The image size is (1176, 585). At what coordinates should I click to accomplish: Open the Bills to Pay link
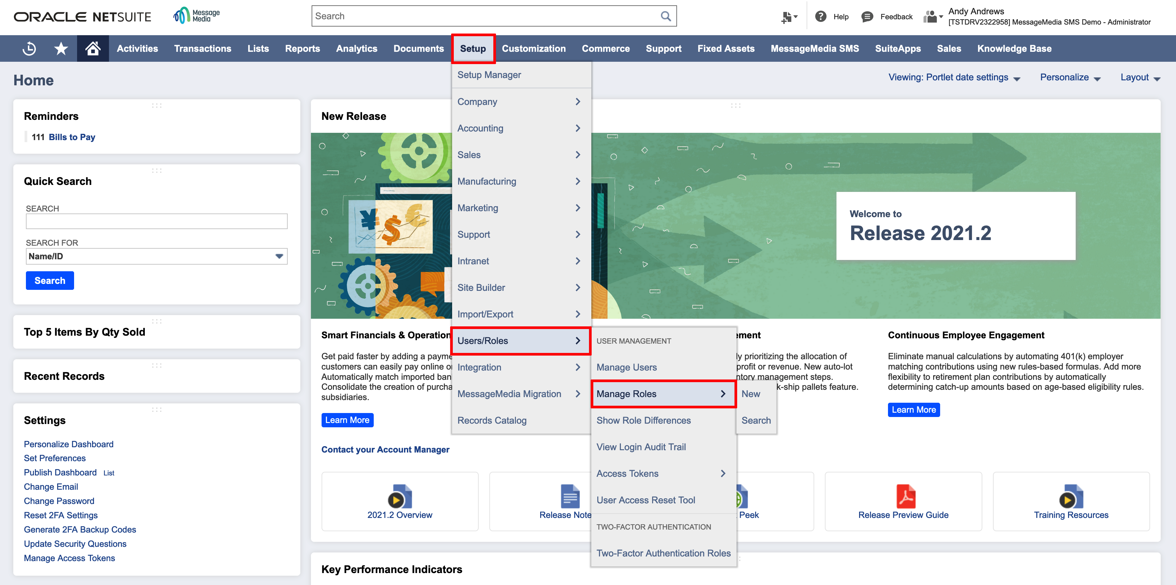pos(72,136)
